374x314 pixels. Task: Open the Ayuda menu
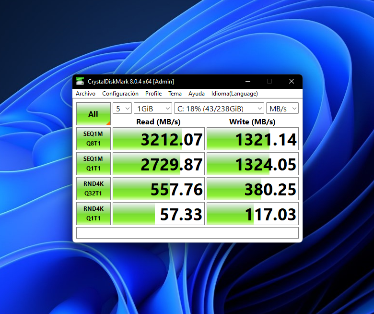click(197, 94)
